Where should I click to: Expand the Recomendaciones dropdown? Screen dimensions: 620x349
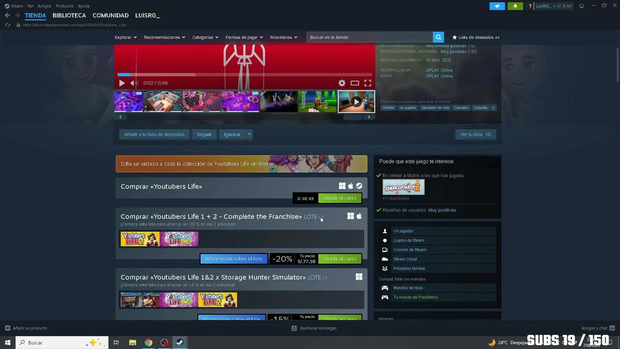click(x=165, y=37)
